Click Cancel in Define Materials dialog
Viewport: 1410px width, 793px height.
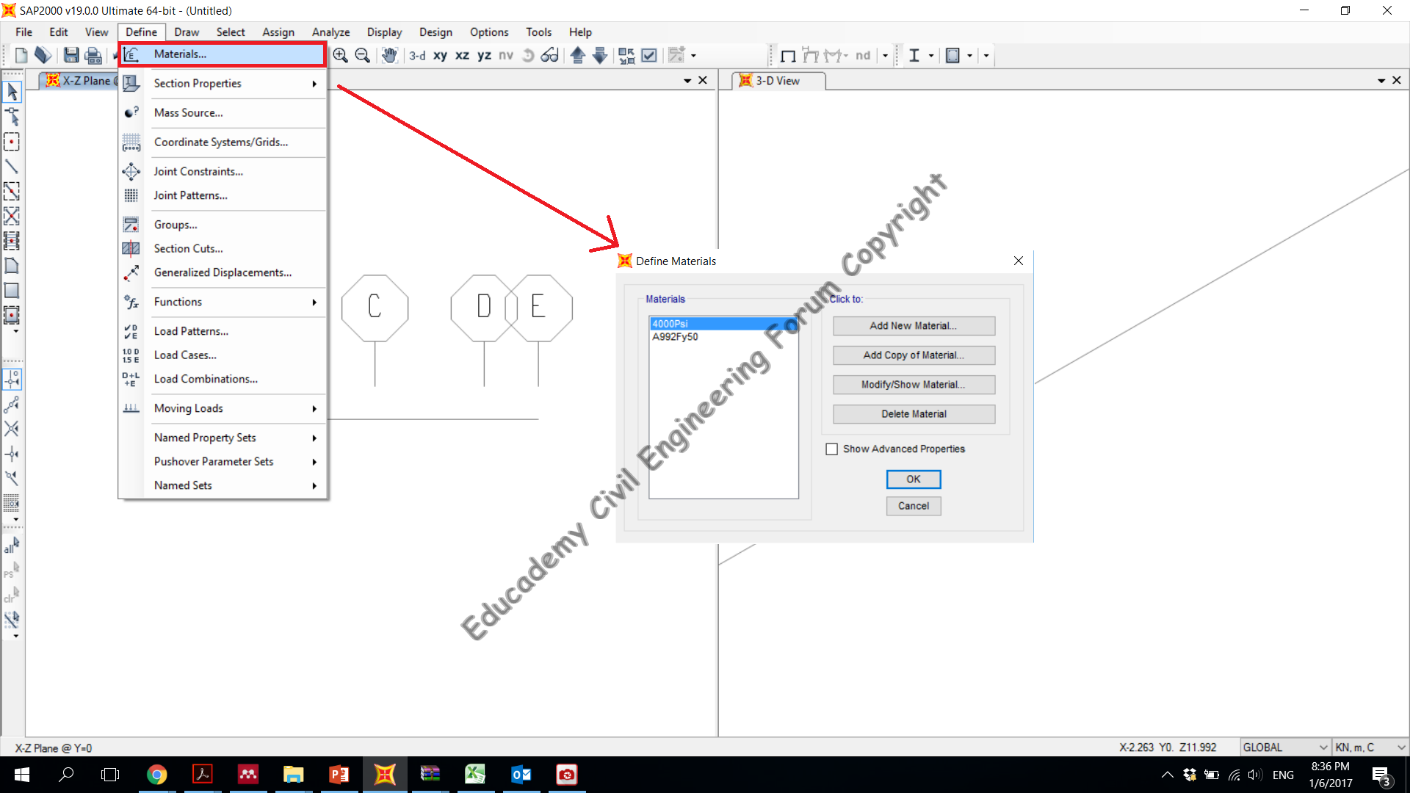[x=914, y=506]
